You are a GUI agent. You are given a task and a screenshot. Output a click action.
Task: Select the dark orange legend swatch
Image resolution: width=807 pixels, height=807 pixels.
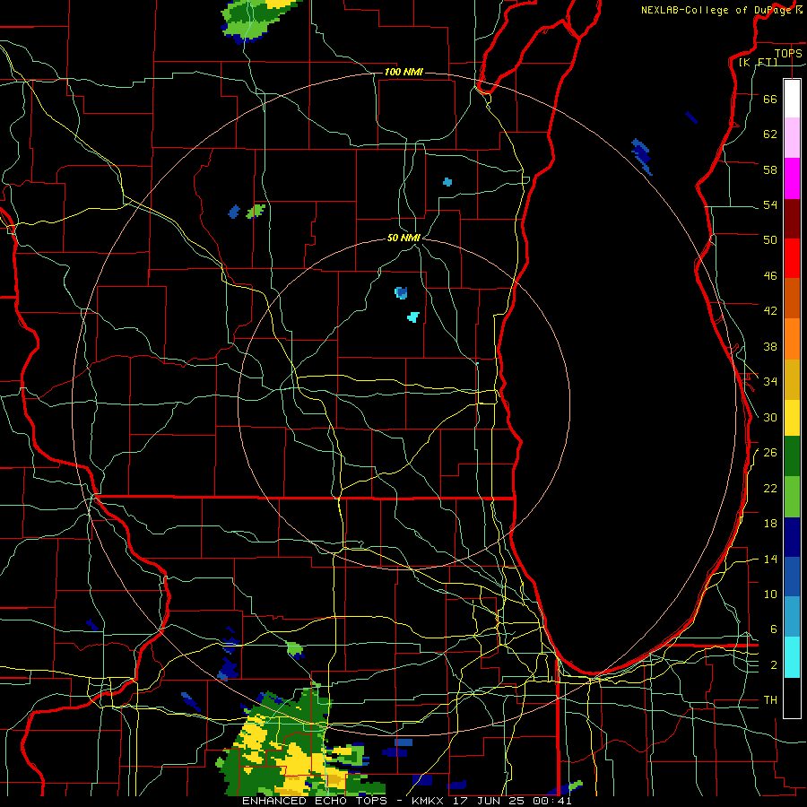point(792,299)
